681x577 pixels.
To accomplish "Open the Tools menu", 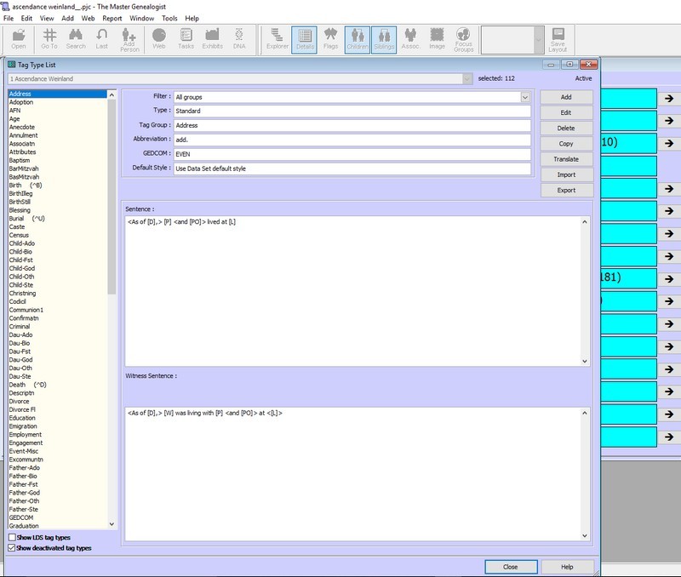I will pyautogui.click(x=169, y=18).
